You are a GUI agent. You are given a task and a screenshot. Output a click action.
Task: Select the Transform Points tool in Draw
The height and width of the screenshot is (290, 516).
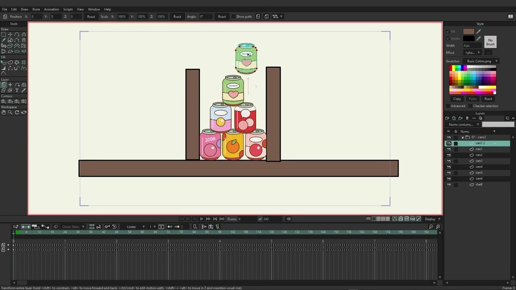(10, 35)
